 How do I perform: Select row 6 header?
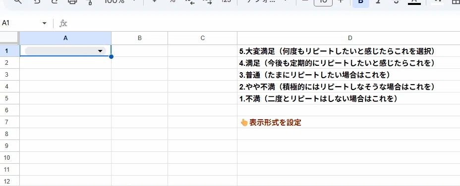[10, 110]
